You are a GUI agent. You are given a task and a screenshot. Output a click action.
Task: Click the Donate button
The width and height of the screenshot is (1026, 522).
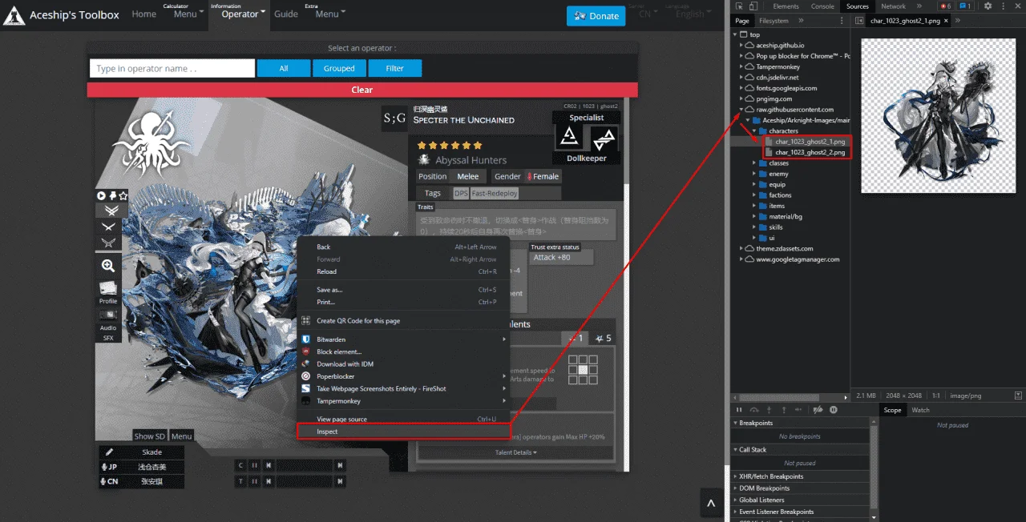[596, 16]
